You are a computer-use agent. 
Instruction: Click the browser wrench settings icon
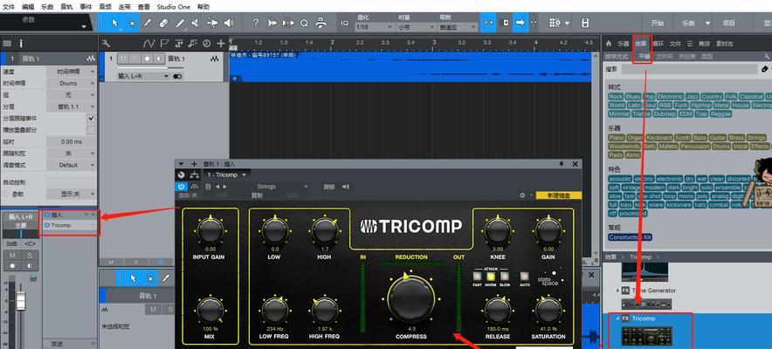766,57
